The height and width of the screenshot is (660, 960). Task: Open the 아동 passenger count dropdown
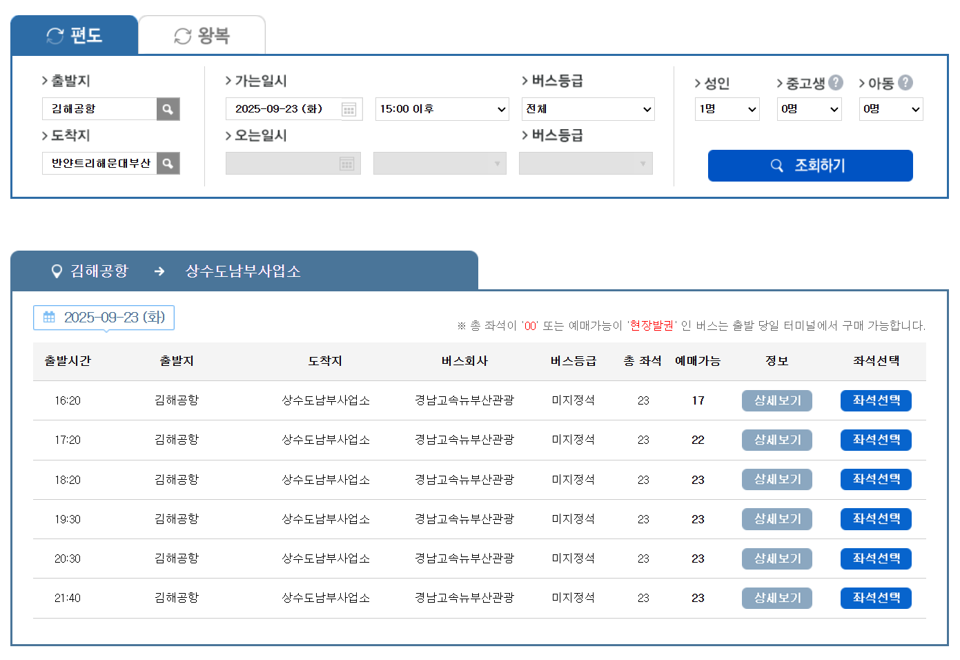tap(890, 108)
